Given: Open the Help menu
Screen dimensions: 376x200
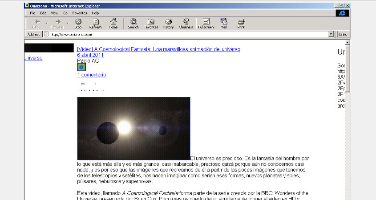Looking at the screenshot, I should pyautogui.click(x=95, y=13).
